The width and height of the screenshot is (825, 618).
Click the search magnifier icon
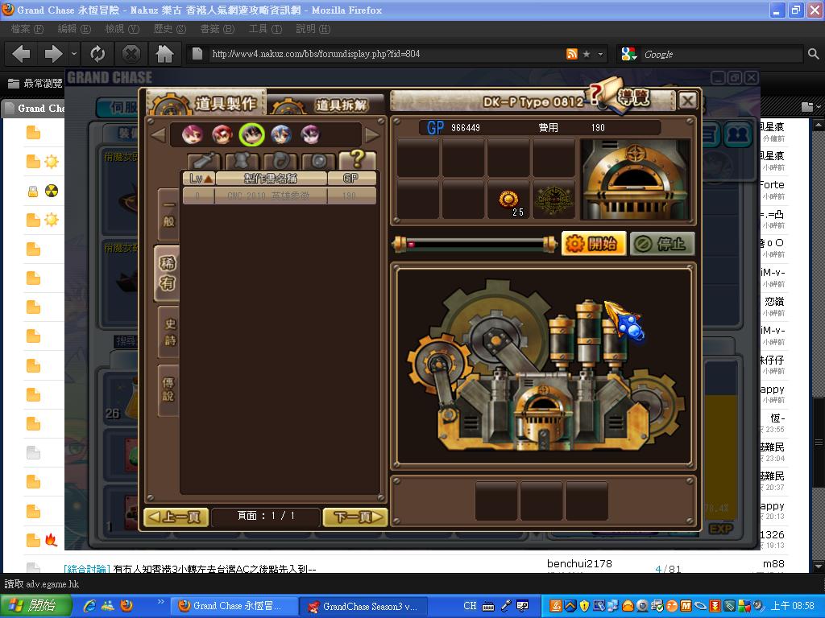point(813,54)
